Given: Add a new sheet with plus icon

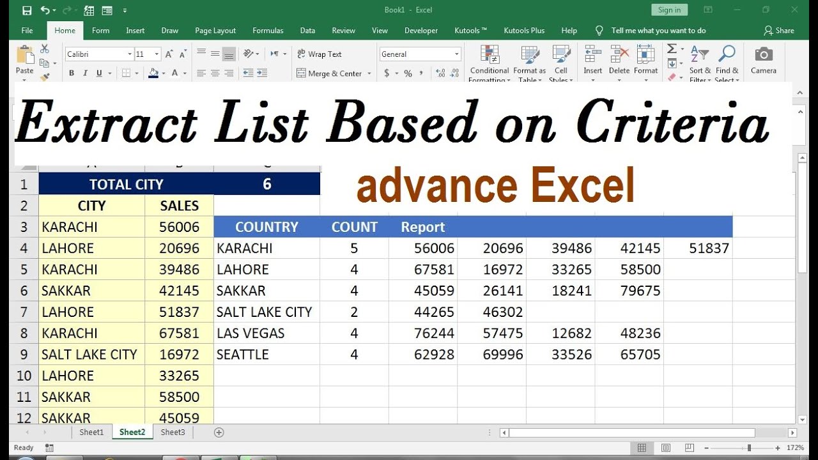Looking at the screenshot, I should [x=219, y=433].
